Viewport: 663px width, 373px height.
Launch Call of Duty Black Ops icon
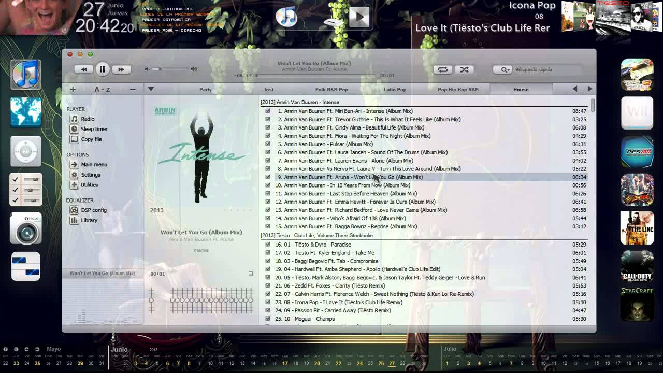(x=637, y=266)
